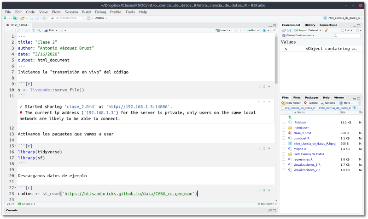The height and width of the screenshot is (219, 368).
Task: Check the box for dumbbell.R file
Action: click(x=283, y=138)
